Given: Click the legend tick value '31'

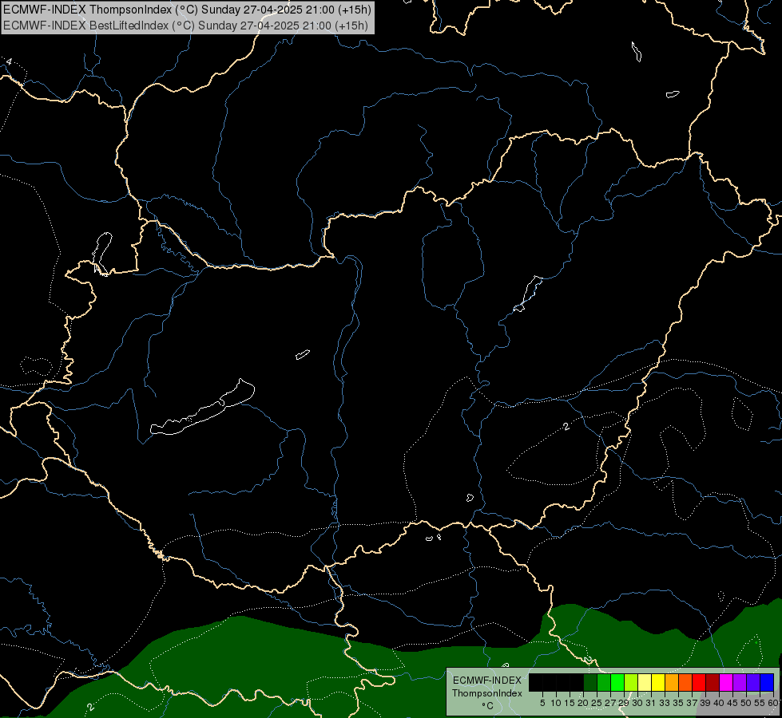Looking at the screenshot, I should 651,703.
